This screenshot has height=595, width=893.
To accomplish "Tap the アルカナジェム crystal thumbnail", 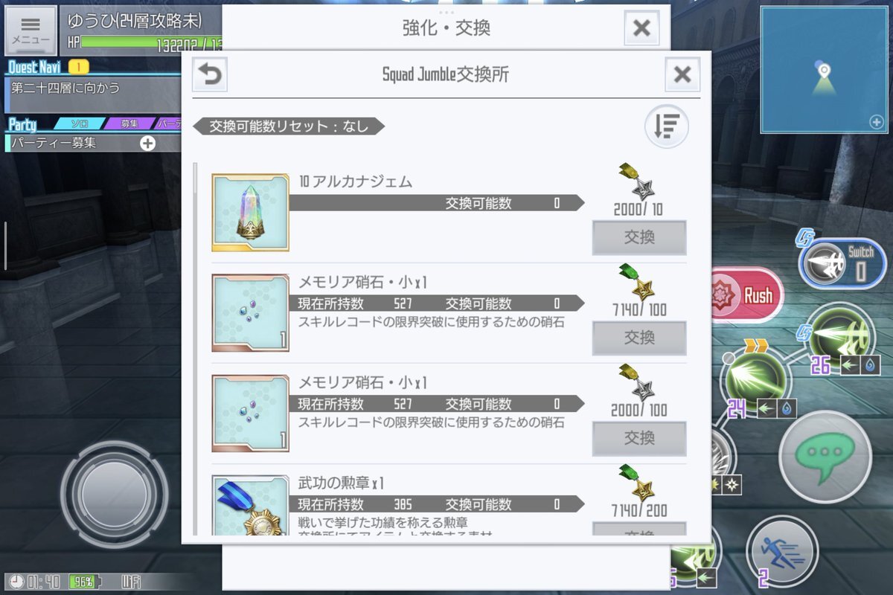I will pos(250,213).
